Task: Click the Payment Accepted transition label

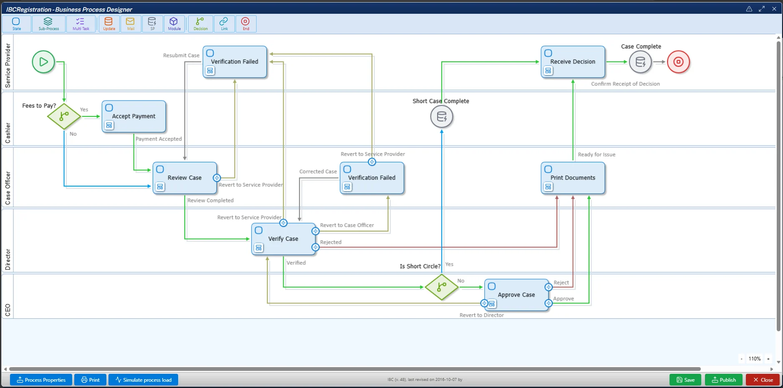Action: 159,139
